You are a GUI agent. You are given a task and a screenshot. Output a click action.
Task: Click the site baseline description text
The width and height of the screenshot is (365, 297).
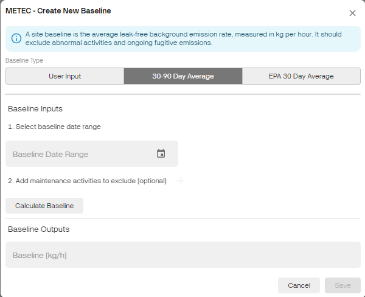coord(182,38)
